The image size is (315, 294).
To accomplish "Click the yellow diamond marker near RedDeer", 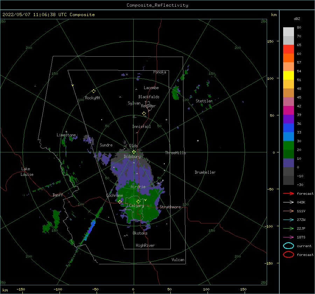I will point(144,114).
